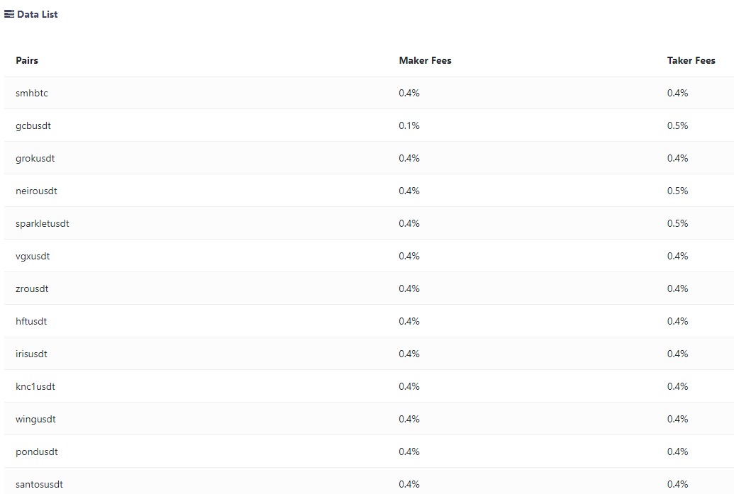Click the Data List icon
Screen dimensions: 734x494
9,14
